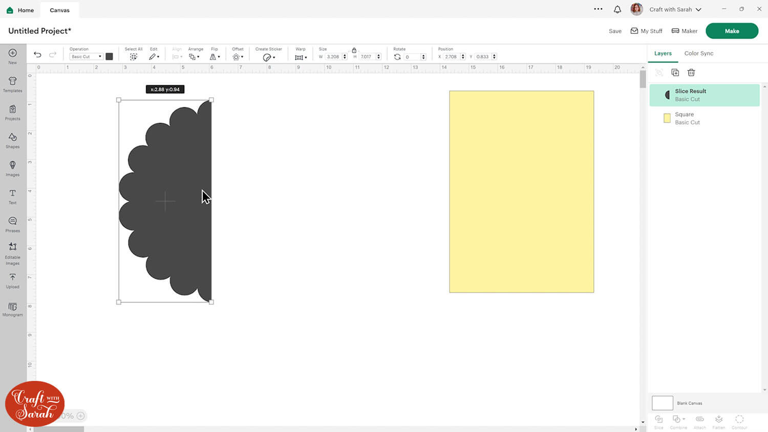Click the Undo arrow
Image resolution: width=768 pixels, height=432 pixels.
[37, 55]
